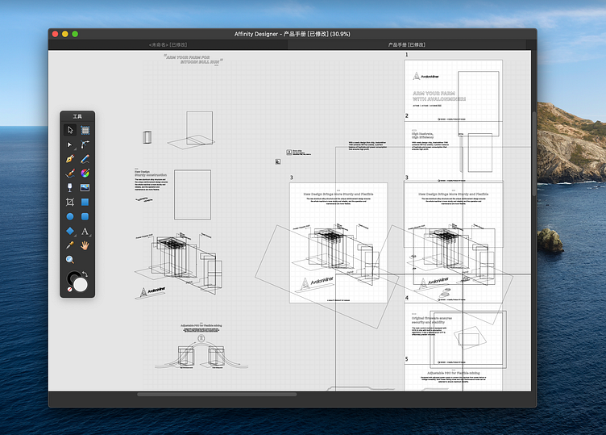Click the white fill color circle
The image size is (606, 435).
tap(81, 283)
